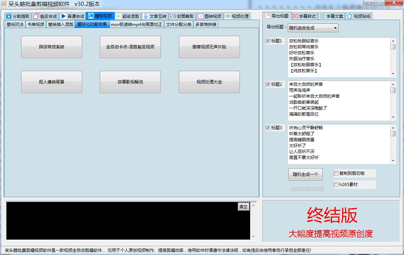Click the 文音互转 microphone icon

(146, 16)
